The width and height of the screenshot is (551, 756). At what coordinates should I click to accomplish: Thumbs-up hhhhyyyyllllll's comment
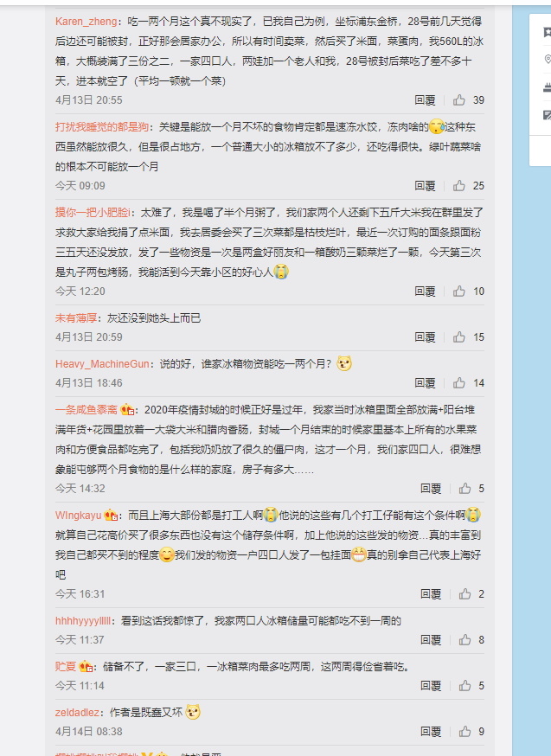click(x=465, y=640)
